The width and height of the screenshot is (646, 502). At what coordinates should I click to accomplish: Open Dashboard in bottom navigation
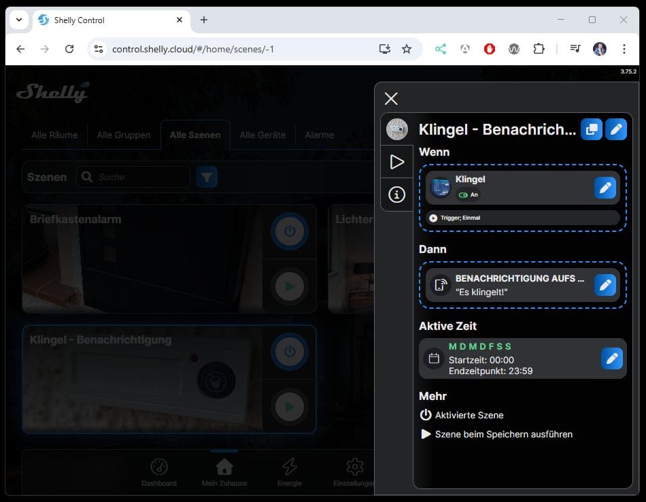point(158,471)
